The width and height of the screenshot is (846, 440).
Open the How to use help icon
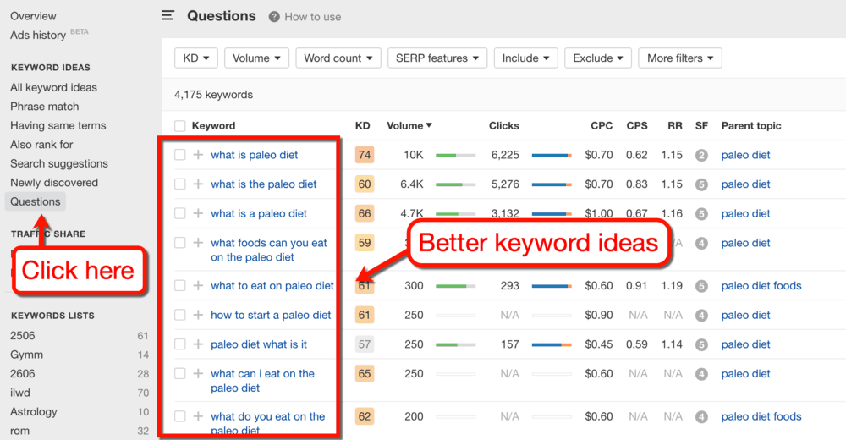click(274, 17)
